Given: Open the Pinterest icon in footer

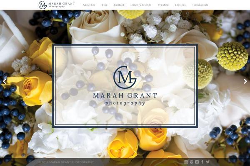Looking at the screenshot, I should click(192, 162).
